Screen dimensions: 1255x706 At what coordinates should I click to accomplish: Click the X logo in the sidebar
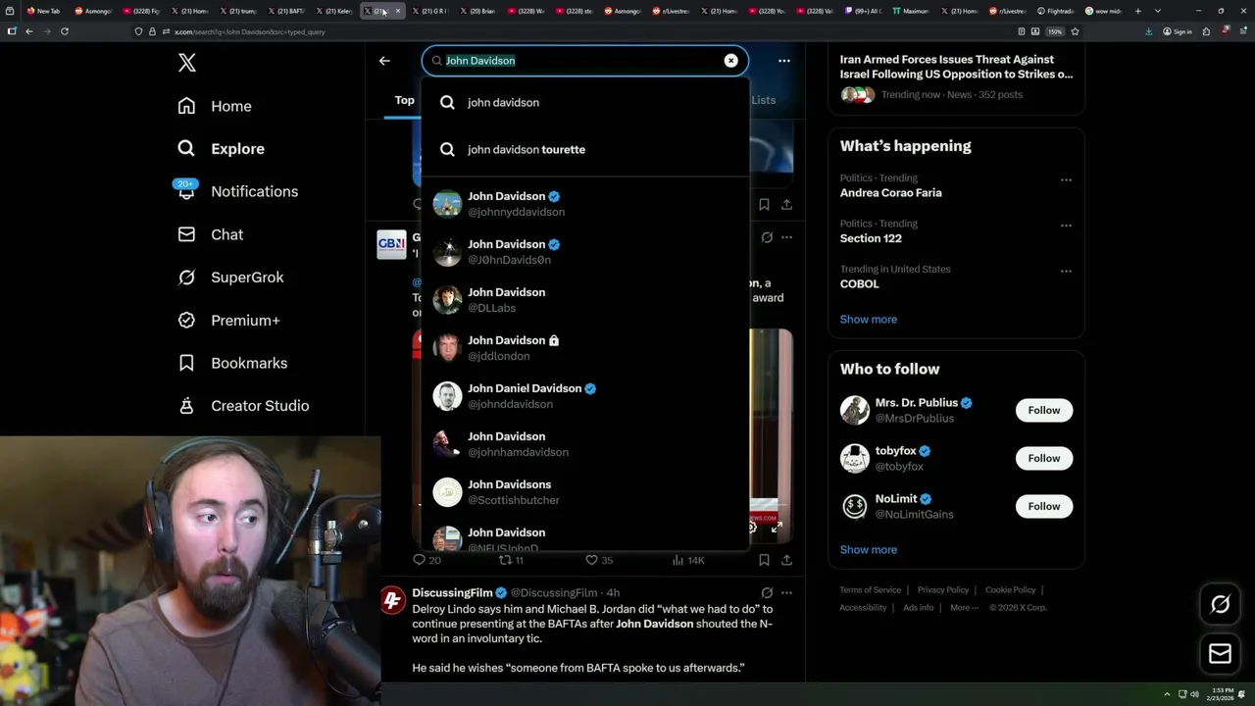(x=186, y=64)
